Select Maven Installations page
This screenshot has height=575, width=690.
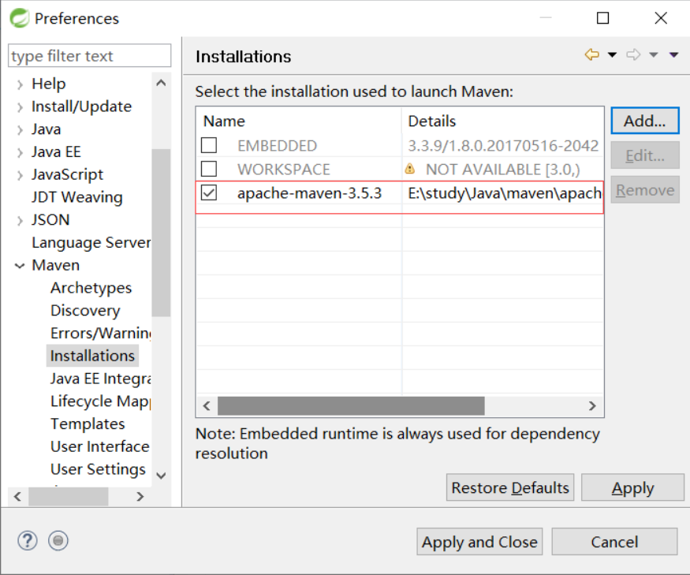point(92,356)
